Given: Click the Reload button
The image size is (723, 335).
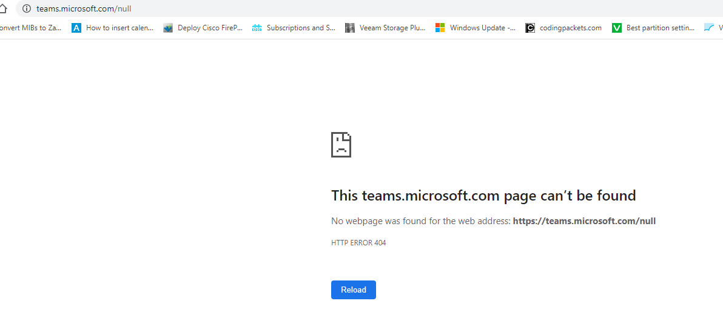Looking at the screenshot, I should [x=353, y=290].
